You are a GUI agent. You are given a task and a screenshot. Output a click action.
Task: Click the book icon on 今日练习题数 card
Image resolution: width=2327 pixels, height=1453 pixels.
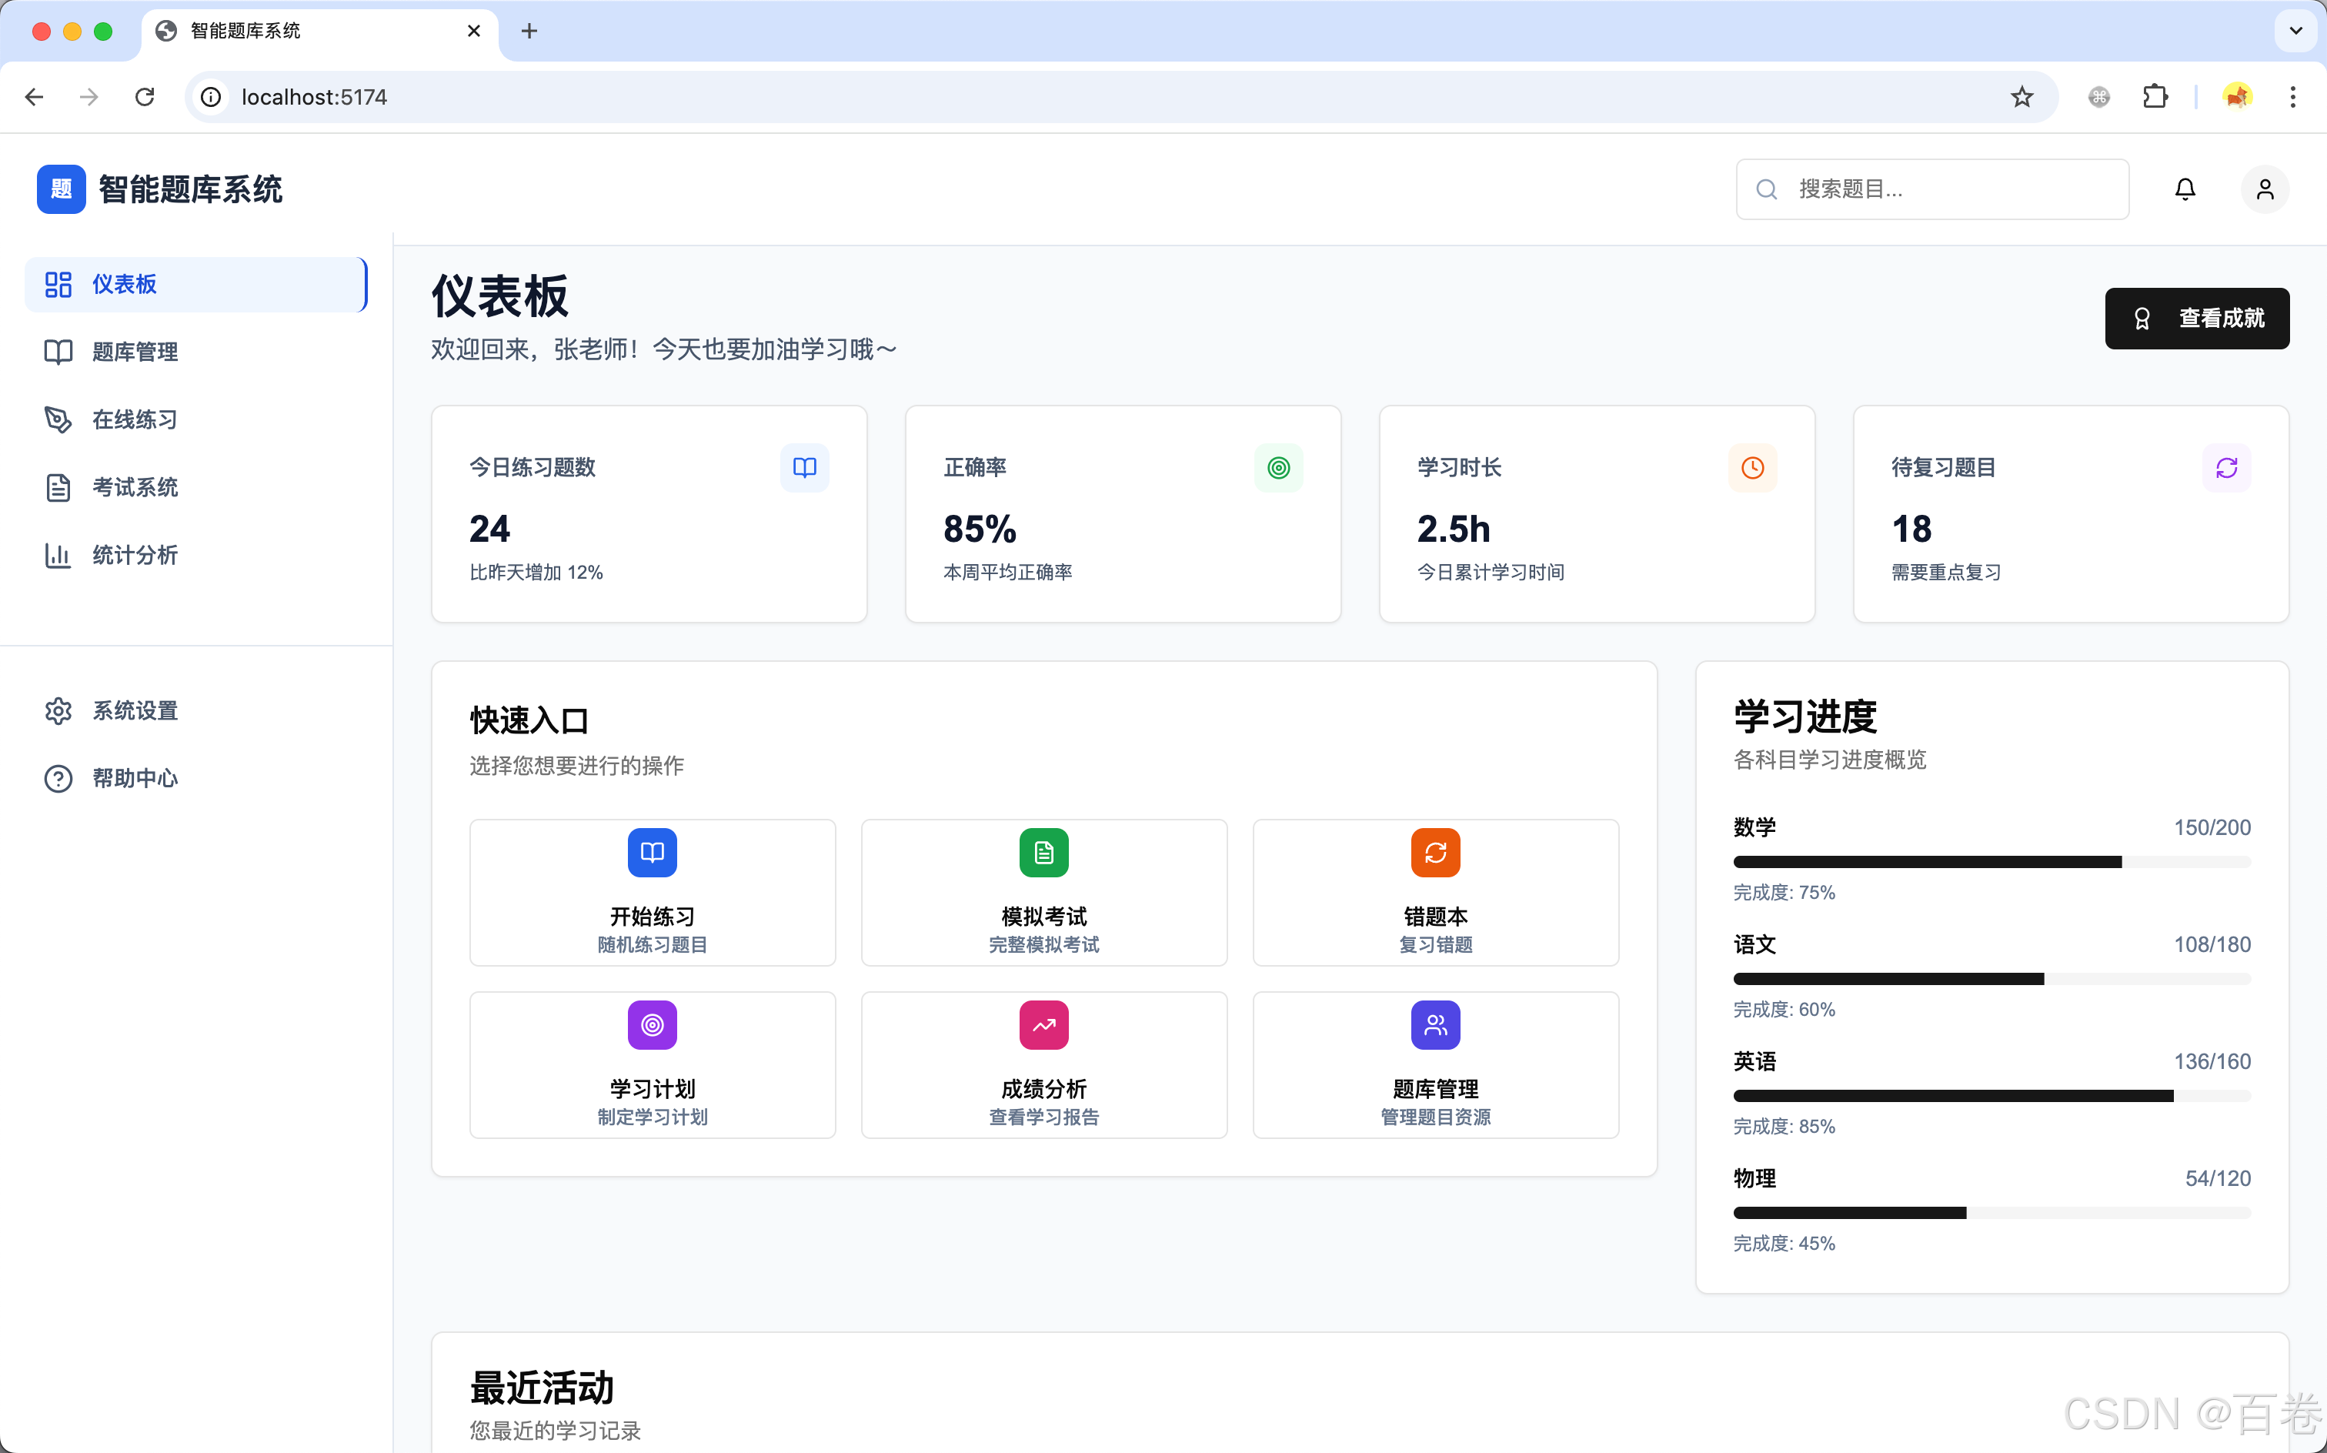point(804,468)
